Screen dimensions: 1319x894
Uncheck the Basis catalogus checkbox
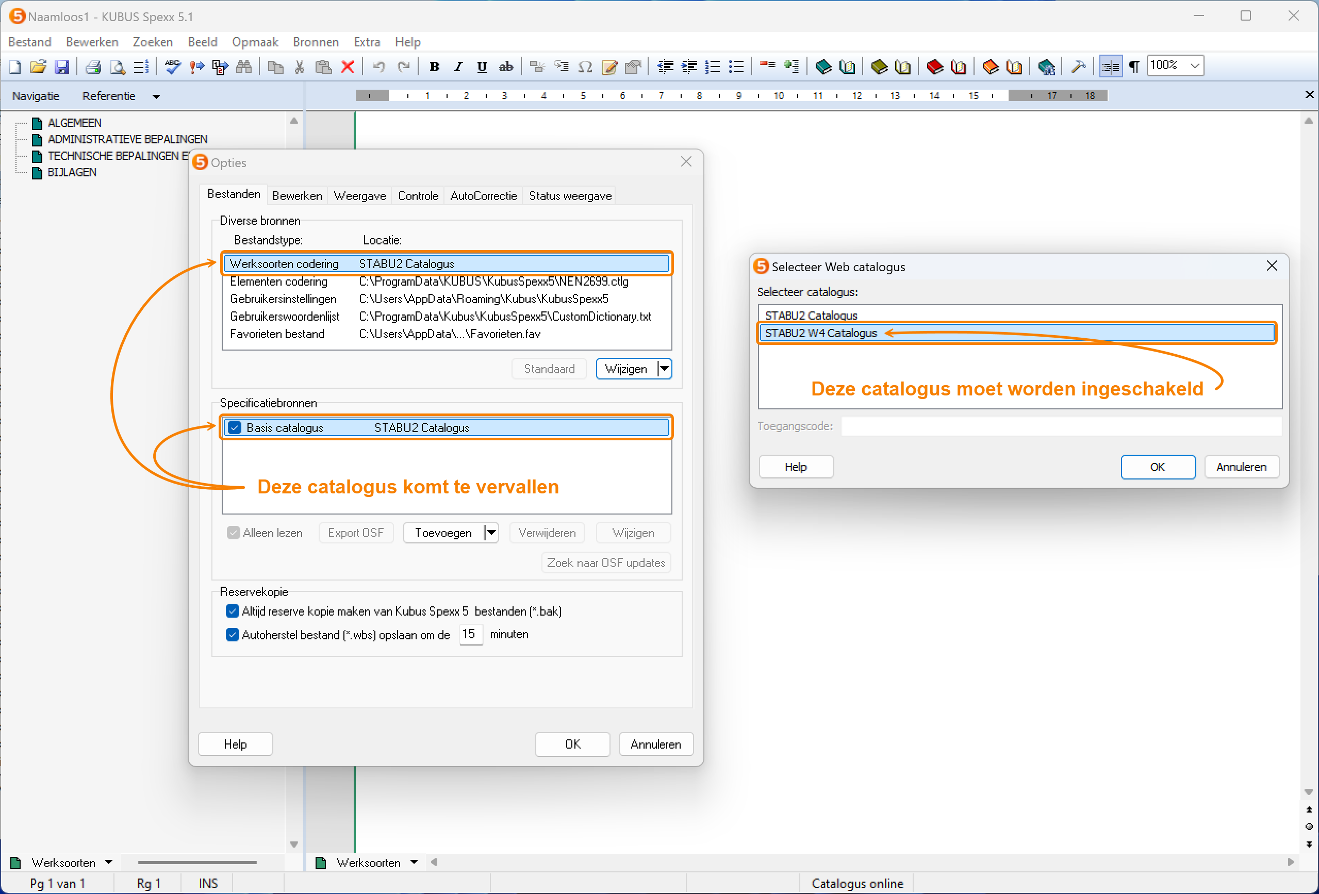coord(235,427)
